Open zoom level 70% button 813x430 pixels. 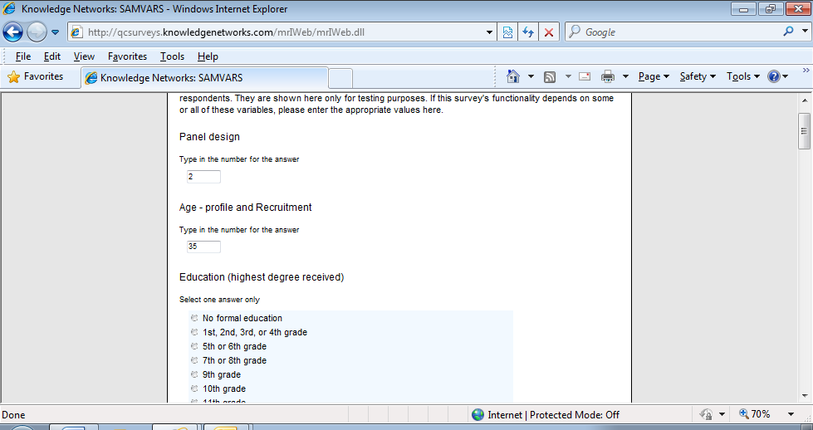(x=754, y=414)
